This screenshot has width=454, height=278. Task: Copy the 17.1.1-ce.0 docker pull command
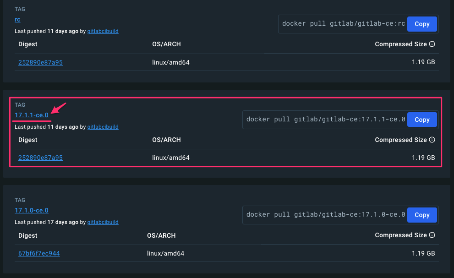click(422, 120)
